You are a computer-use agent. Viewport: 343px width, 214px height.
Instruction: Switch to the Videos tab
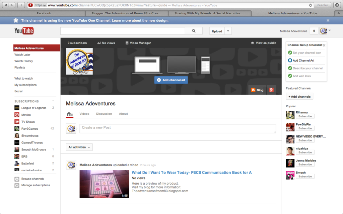(84, 114)
